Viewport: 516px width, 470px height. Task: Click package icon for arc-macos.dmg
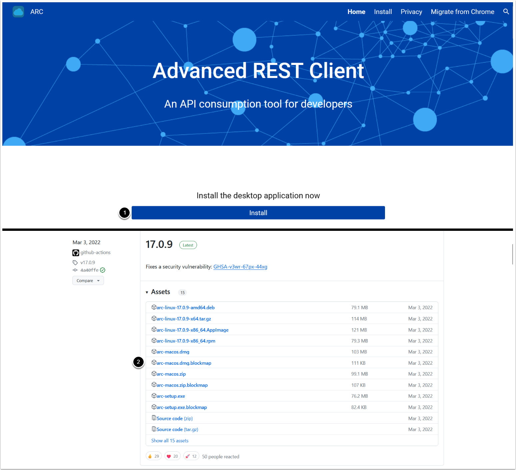point(154,351)
